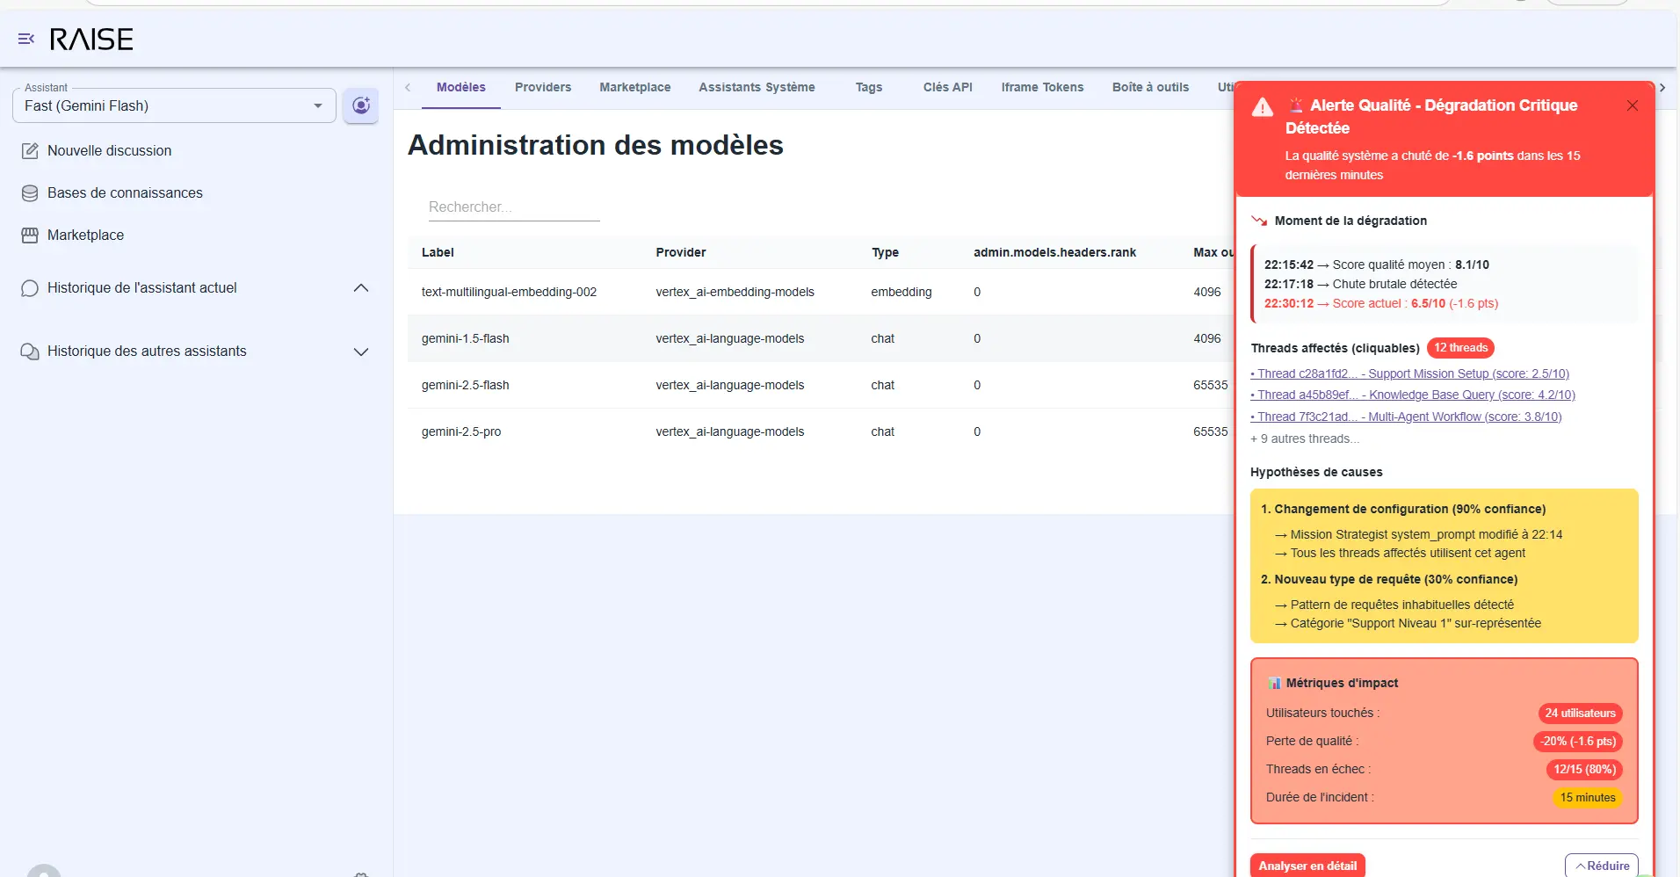Select the Boîte à outils tab
1680x877 pixels.
pyautogui.click(x=1150, y=87)
